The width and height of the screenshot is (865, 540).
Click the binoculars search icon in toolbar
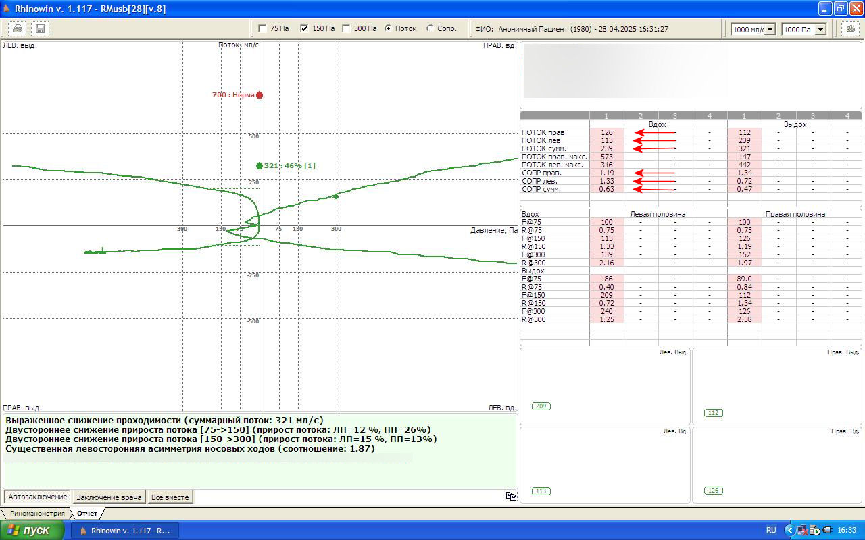tap(849, 29)
